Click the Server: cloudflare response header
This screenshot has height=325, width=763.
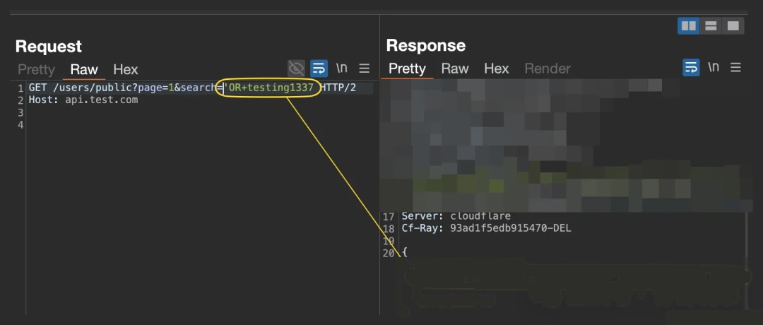pos(456,216)
